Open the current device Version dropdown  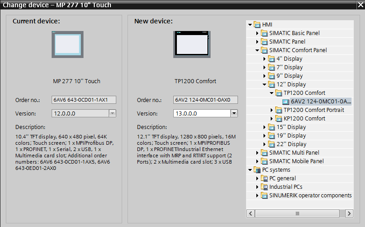point(112,113)
